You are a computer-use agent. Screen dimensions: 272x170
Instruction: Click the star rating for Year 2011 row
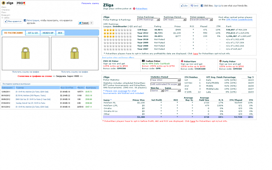117,36
